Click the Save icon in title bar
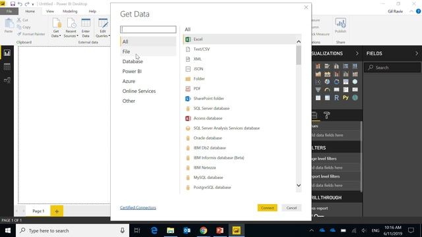The height and width of the screenshot is (237, 422). [x=13, y=4]
